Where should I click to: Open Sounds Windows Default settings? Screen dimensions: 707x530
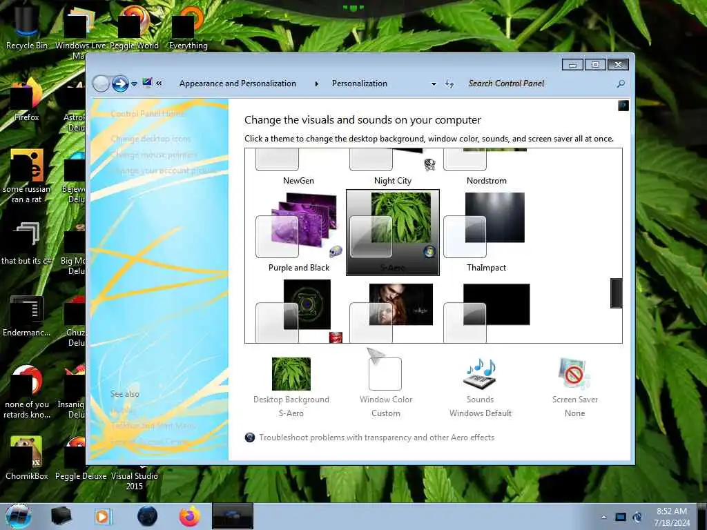coord(481,388)
